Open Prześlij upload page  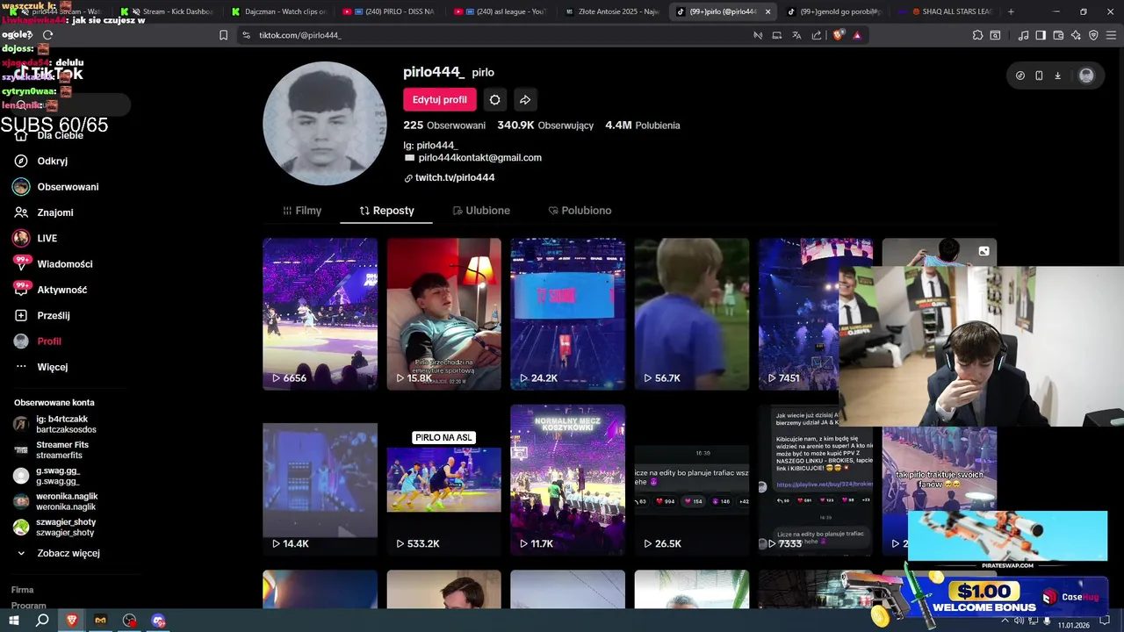tap(41, 315)
